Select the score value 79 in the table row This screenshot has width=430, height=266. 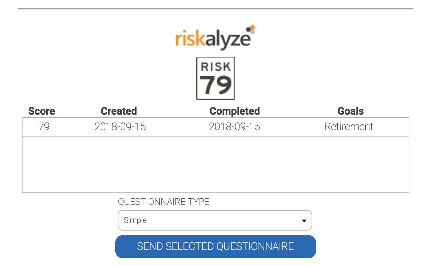pyautogui.click(x=44, y=127)
